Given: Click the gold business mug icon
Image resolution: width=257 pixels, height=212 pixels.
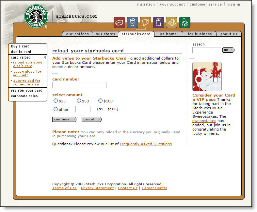Looking at the screenshot, I should pos(172,22).
